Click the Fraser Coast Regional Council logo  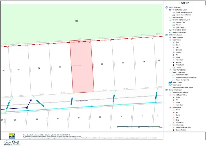12,139
